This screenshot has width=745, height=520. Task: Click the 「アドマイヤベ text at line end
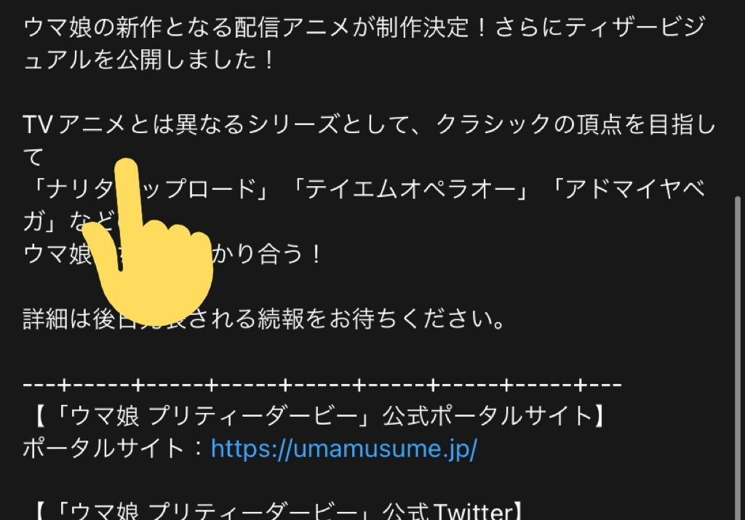(628, 189)
